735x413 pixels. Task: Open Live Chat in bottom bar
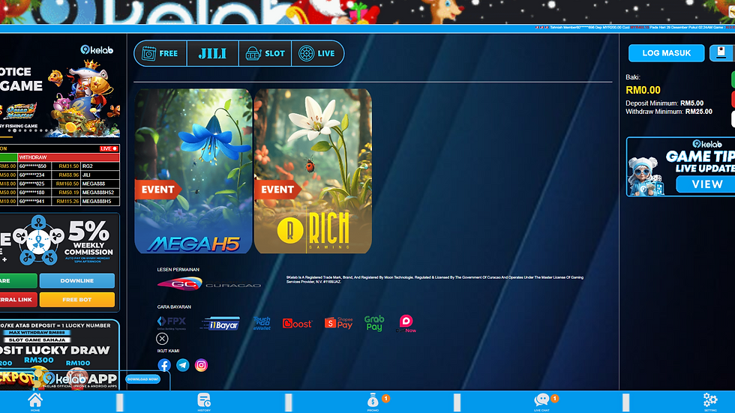click(x=541, y=402)
